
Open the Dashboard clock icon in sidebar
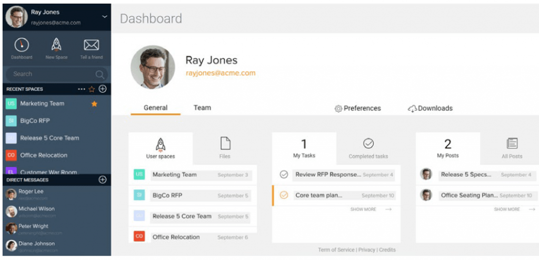tap(22, 45)
